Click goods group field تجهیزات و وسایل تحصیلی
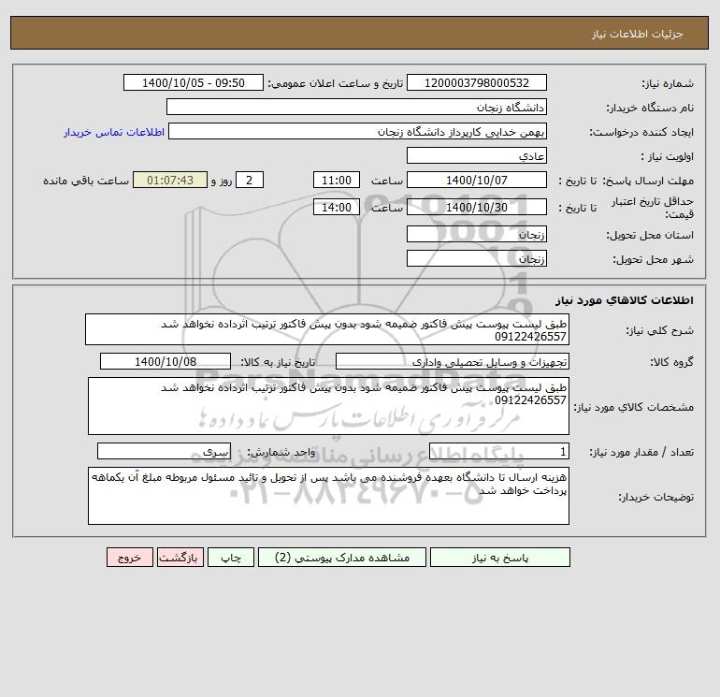 [453, 361]
